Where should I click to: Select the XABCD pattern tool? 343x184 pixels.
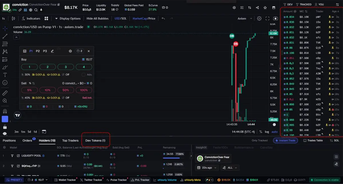pyautogui.click(x=5, y=52)
